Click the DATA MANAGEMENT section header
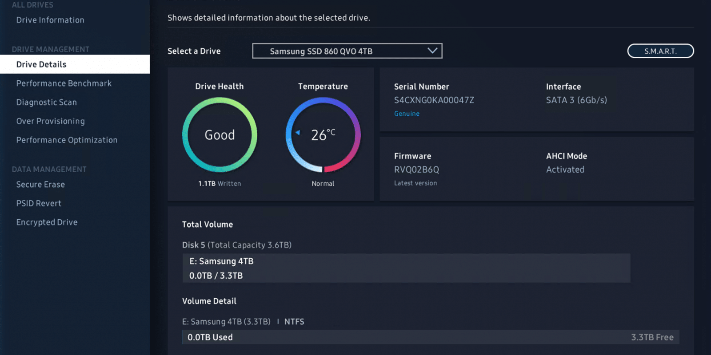This screenshot has width=711, height=355. coord(49,169)
